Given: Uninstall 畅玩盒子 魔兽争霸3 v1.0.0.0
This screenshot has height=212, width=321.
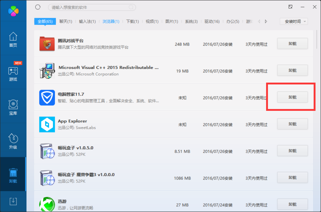Looking at the screenshot, I should tap(293, 177).
